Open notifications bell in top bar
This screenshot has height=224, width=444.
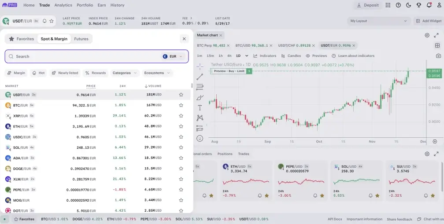[429, 5]
